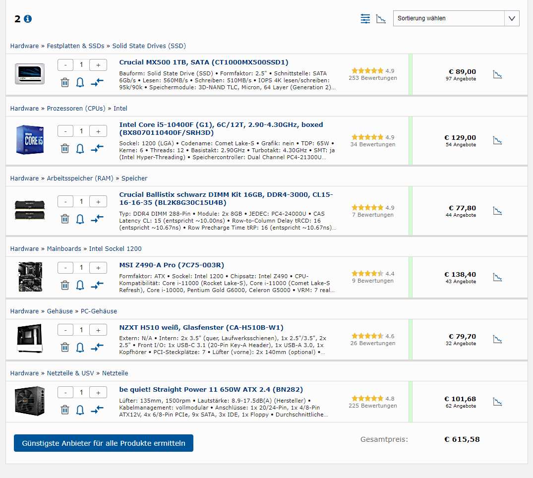Show price chart for Crucial MX500
533x478 pixels.
497,74
